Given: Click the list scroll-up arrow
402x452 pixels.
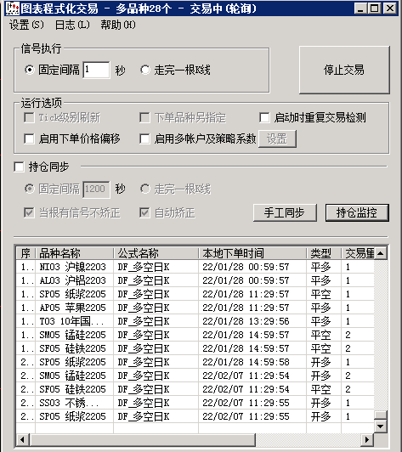Looking at the screenshot, I should tap(381, 253).
